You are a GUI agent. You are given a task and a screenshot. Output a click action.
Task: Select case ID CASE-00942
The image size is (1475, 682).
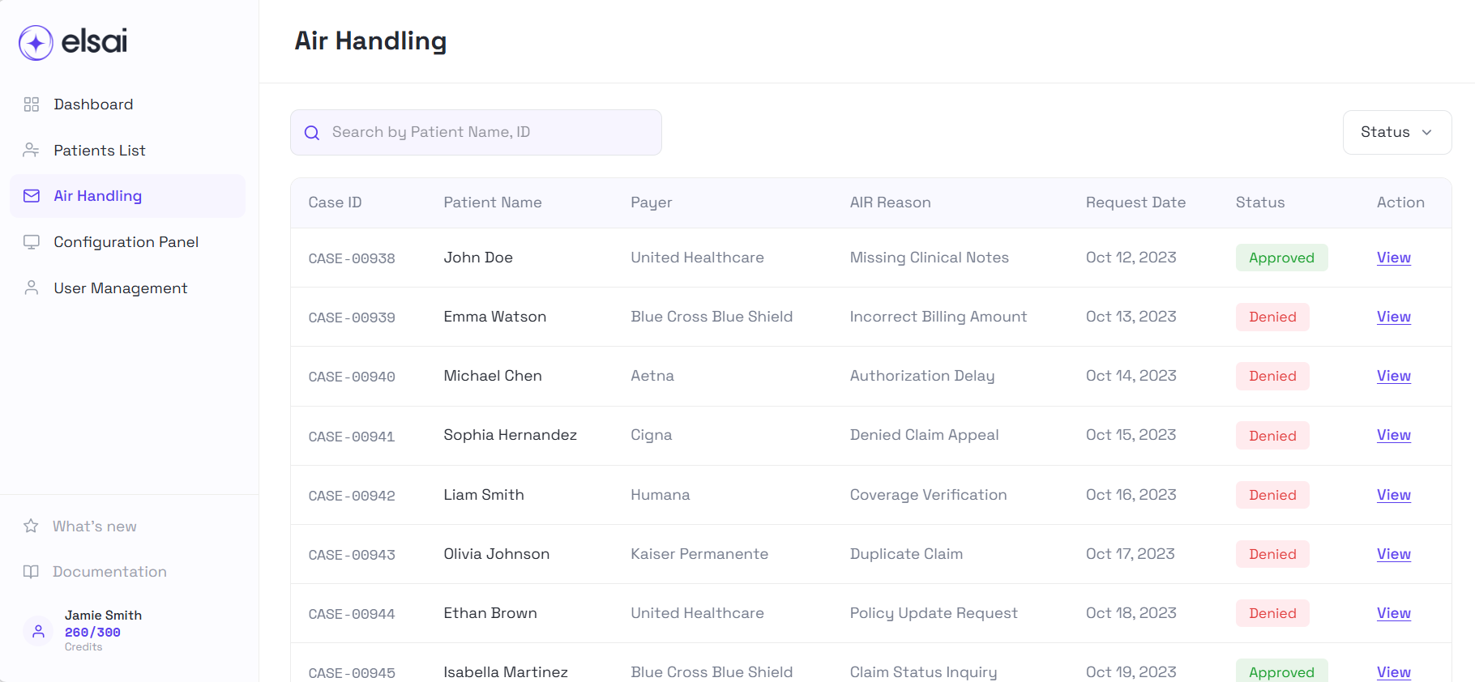[352, 496]
